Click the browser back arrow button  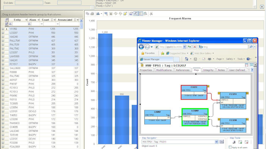tap(141, 47)
